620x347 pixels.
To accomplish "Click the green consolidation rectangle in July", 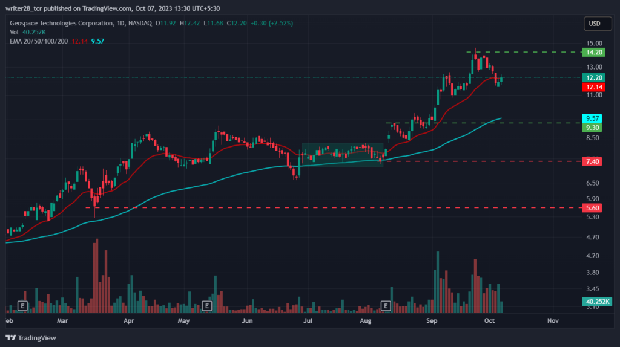I will click(343, 155).
